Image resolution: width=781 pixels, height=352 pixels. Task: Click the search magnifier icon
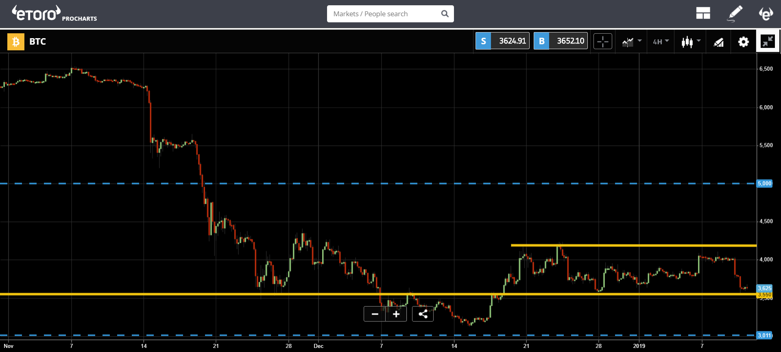445,14
